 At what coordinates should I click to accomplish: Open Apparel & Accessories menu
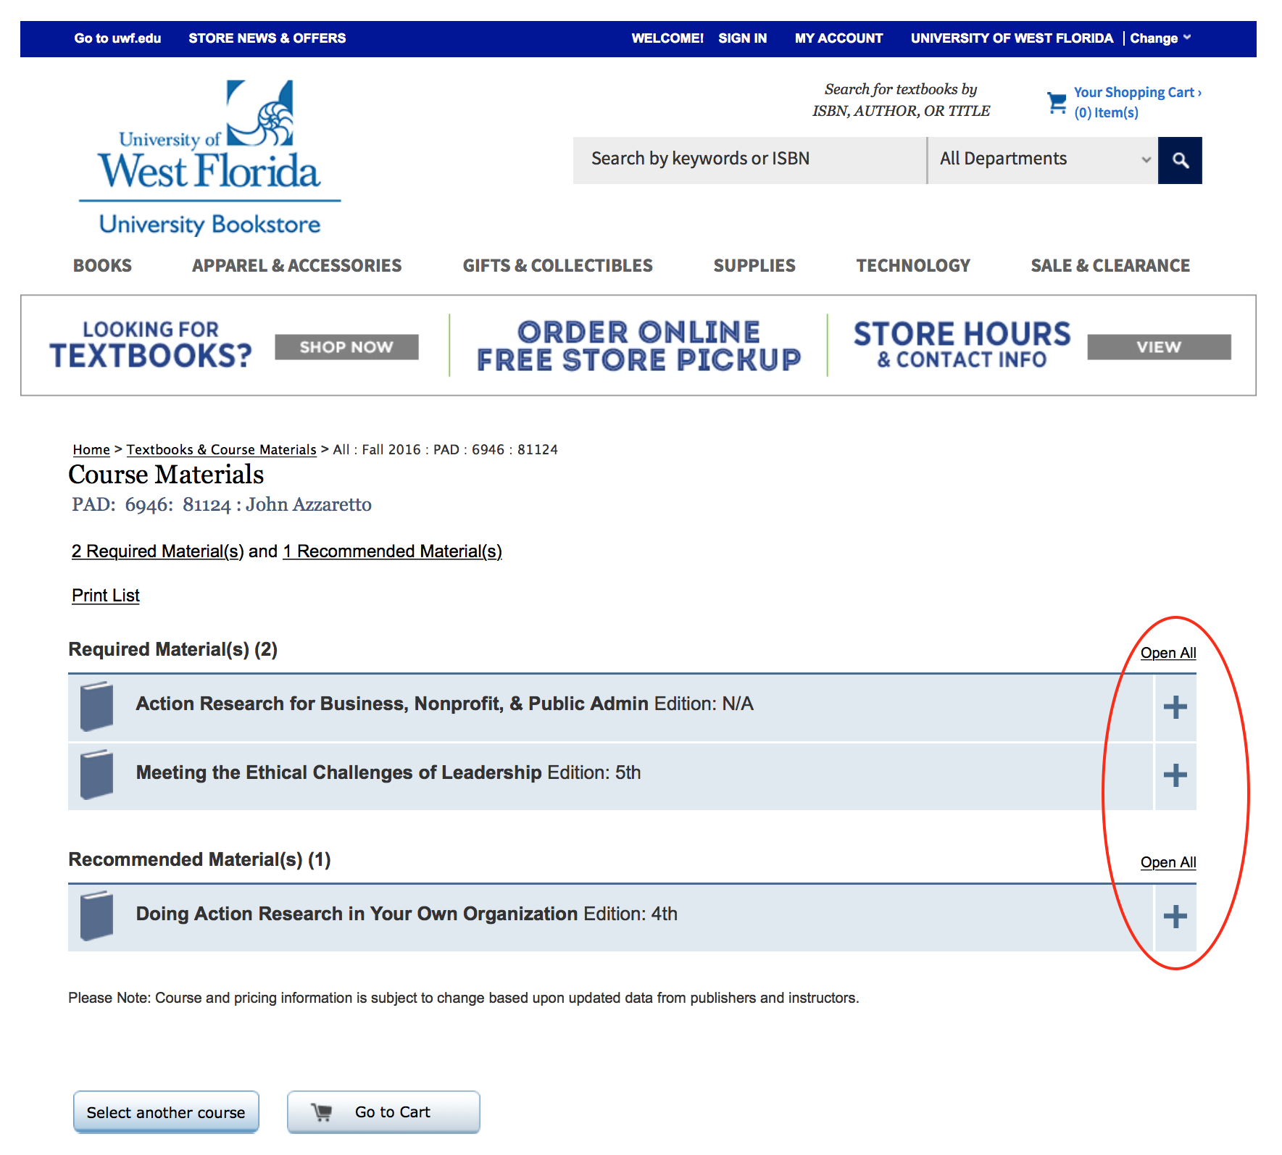pyautogui.click(x=296, y=265)
